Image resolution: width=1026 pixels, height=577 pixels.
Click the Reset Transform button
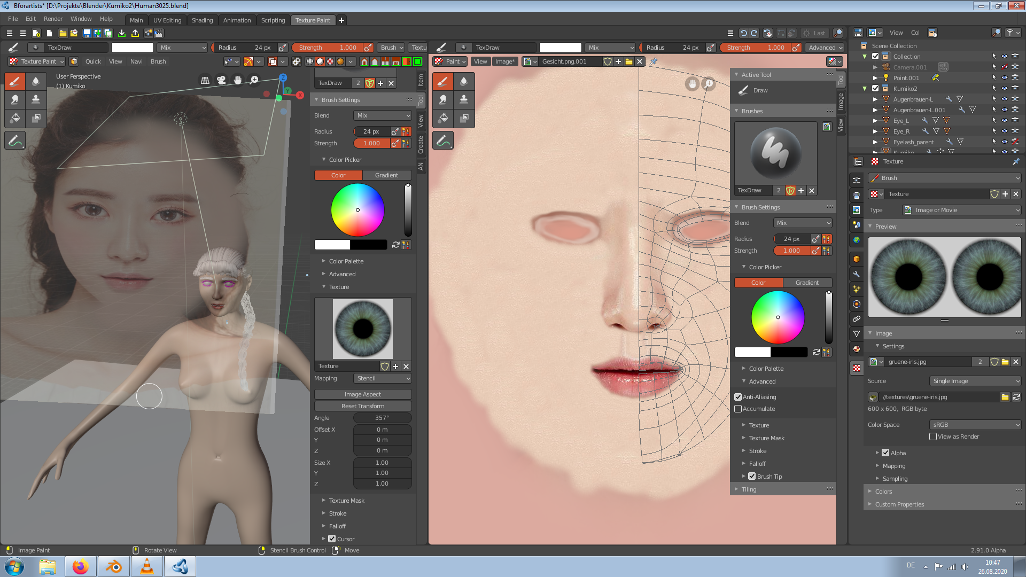point(363,406)
